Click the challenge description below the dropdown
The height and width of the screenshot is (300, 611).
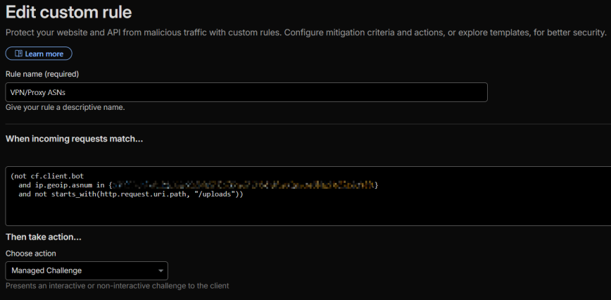pyautogui.click(x=117, y=286)
